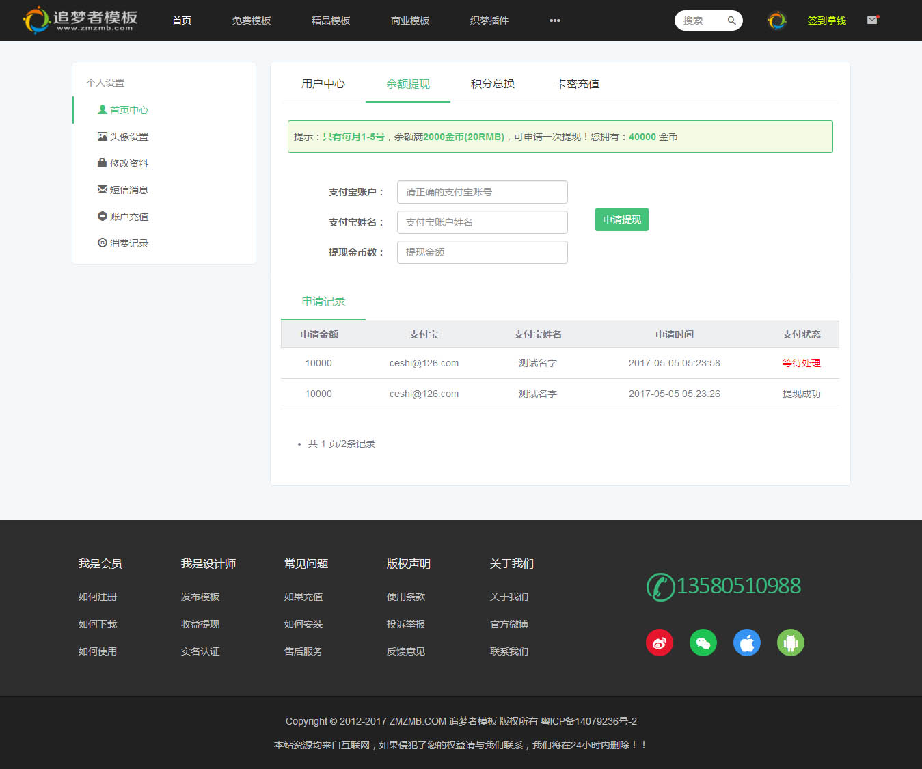This screenshot has width=922, height=769.
Task: Click the 签到拿钱 link
Action: click(x=826, y=21)
